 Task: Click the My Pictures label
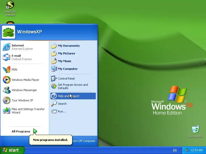(x=66, y=53)
